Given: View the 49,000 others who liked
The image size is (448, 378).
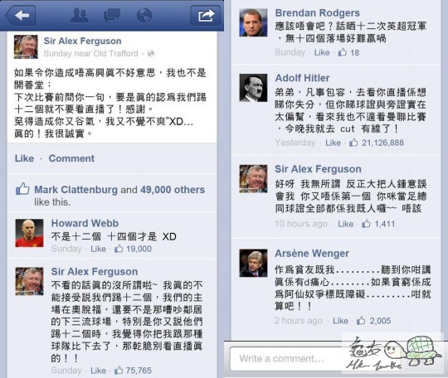Looking at the screenshot, I should click(173, 190).
